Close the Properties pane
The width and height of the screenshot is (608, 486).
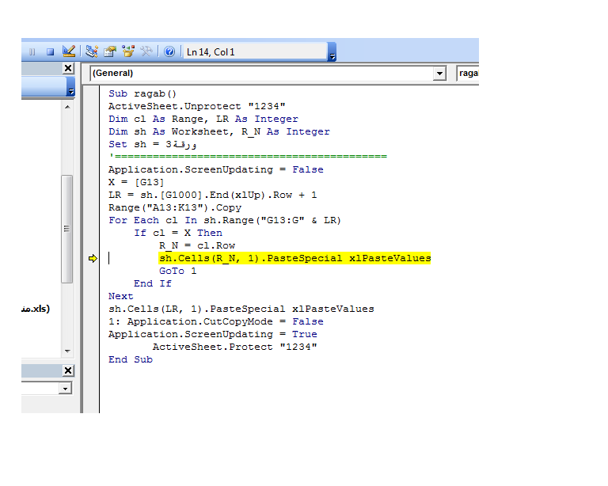(68, 370)
